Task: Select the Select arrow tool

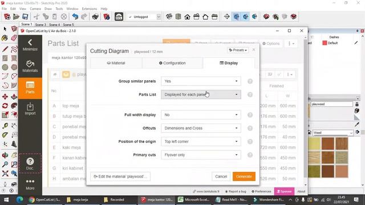Action: 5,29
